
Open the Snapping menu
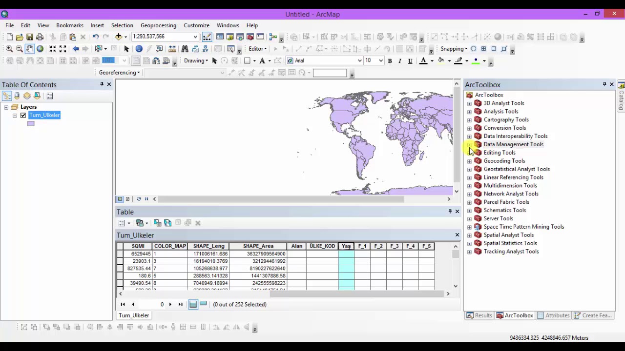point(454,49)
